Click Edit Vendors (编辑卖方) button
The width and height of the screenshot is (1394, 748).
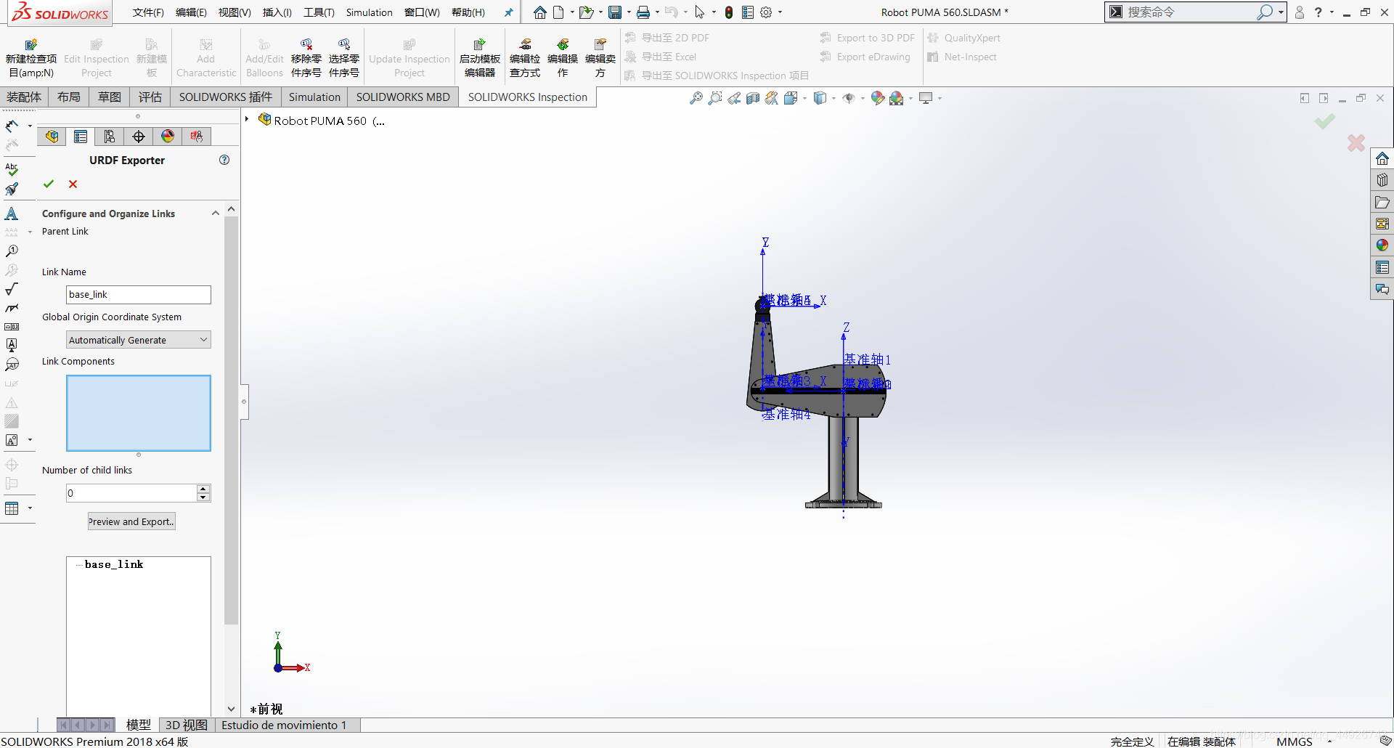click(x=600, y=58)
